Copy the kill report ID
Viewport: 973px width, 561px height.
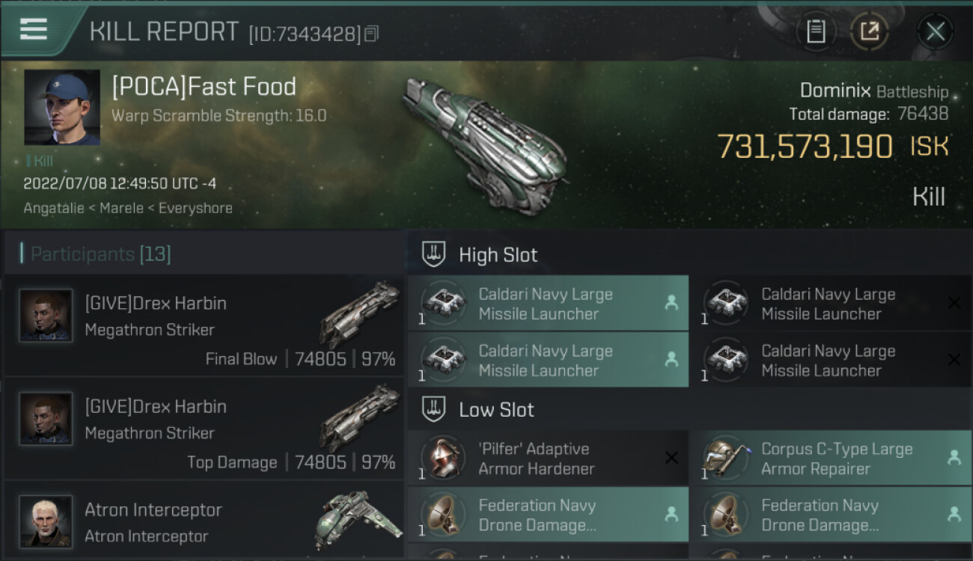coord(372,34)
